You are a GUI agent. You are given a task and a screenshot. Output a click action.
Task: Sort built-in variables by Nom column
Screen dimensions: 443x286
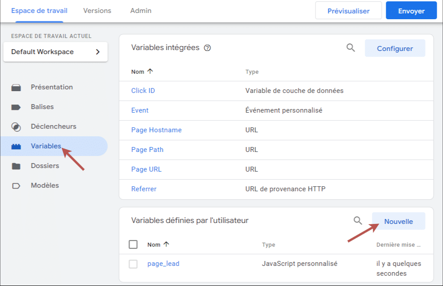tap(142, 71)
